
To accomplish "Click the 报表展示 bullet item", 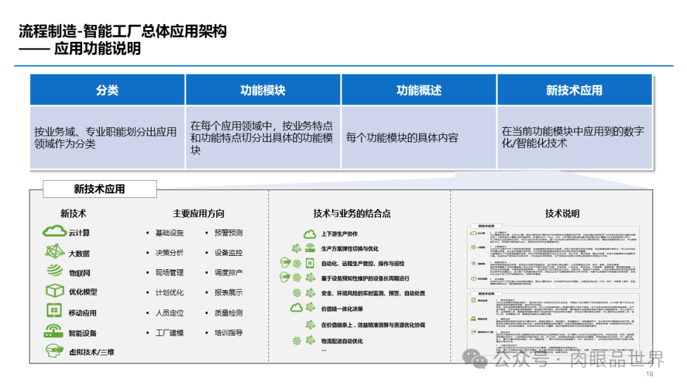I will coord(228,292).
